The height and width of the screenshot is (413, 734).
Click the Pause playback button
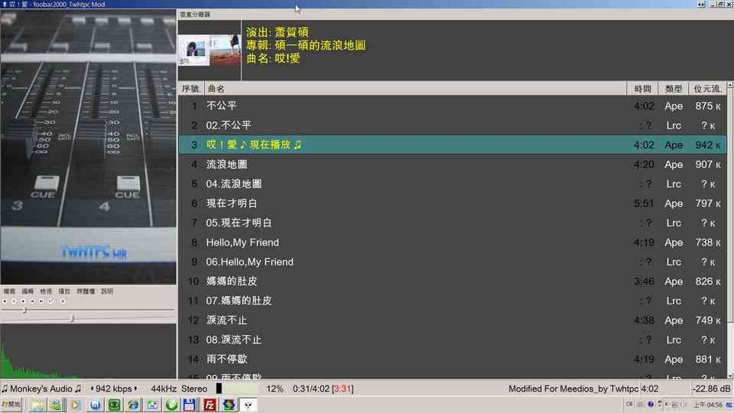coord(14,301)
